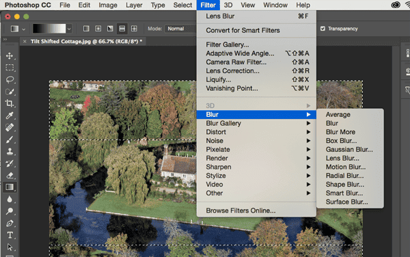Image resolution: width=410 pixels, height=257 pixels.
Task: Open the Select menu
Action: (182, 5)
